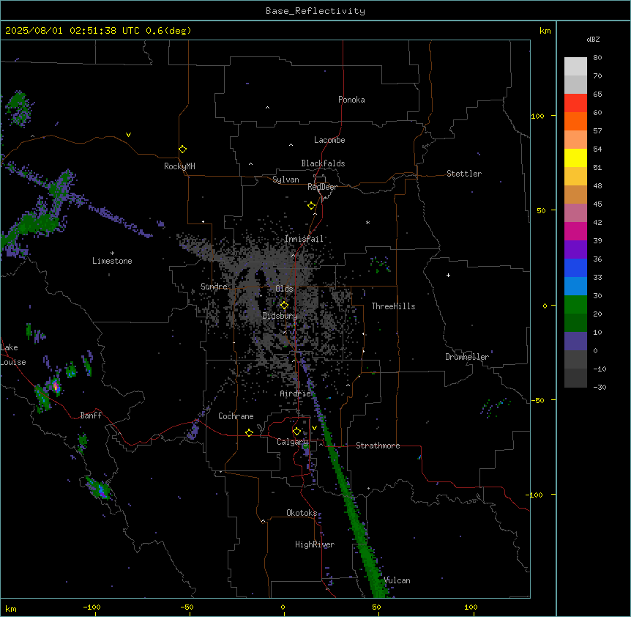The image size is (631, 617).
Task: Click the Vulcan town label
Action: point(397,580)
